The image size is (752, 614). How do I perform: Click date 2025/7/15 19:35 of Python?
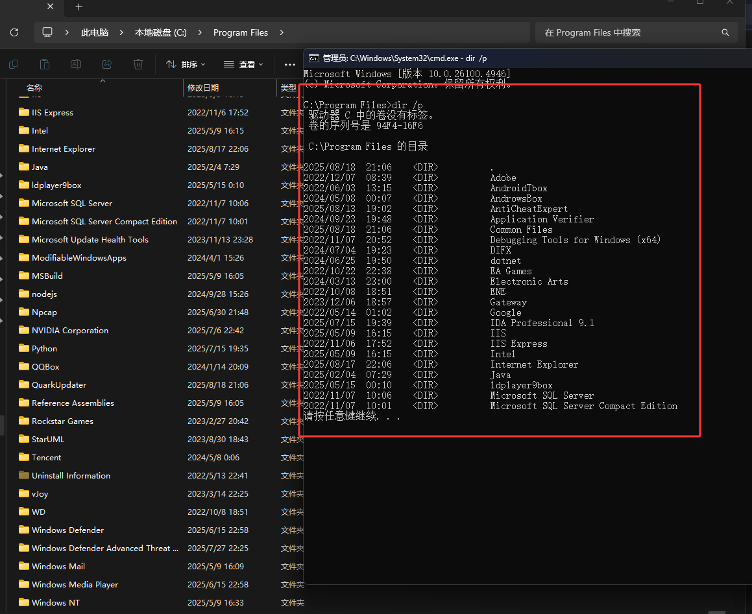[218, 348]
